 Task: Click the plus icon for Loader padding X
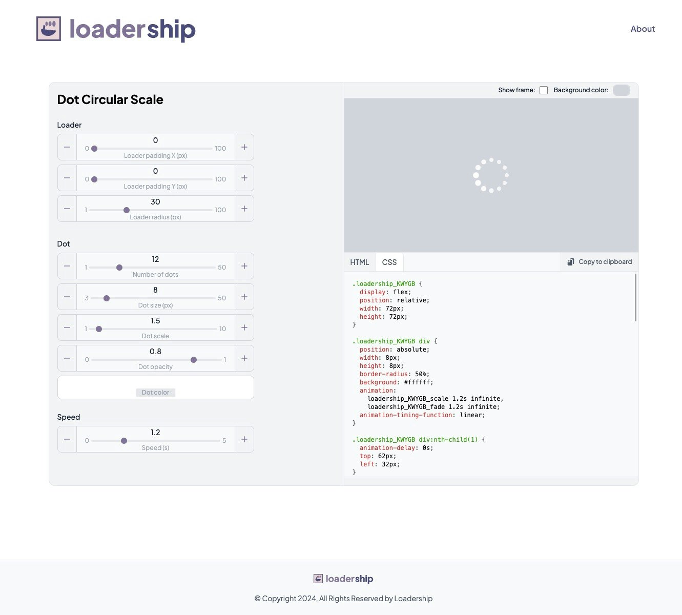(x=244, y=147)
